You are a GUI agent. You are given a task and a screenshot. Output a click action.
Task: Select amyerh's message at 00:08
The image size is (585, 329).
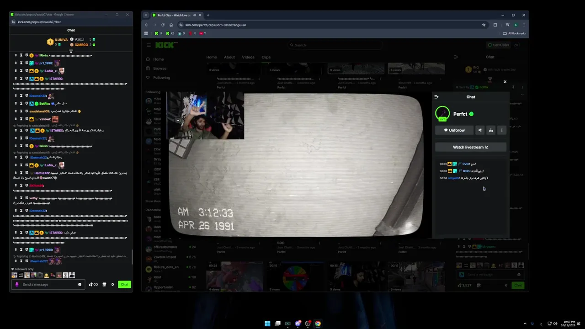click(464, 178)
